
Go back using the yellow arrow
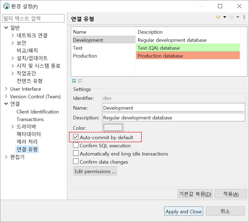pyautogui.click(x=218, y=17)
